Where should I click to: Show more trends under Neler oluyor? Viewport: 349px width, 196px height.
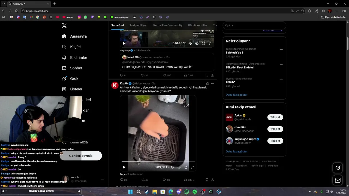pyautogui.click(x=236, y=95)
